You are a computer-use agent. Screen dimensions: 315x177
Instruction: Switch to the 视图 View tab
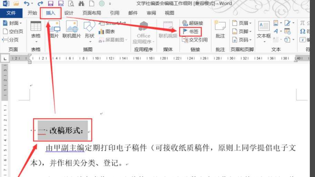point(169,13)
